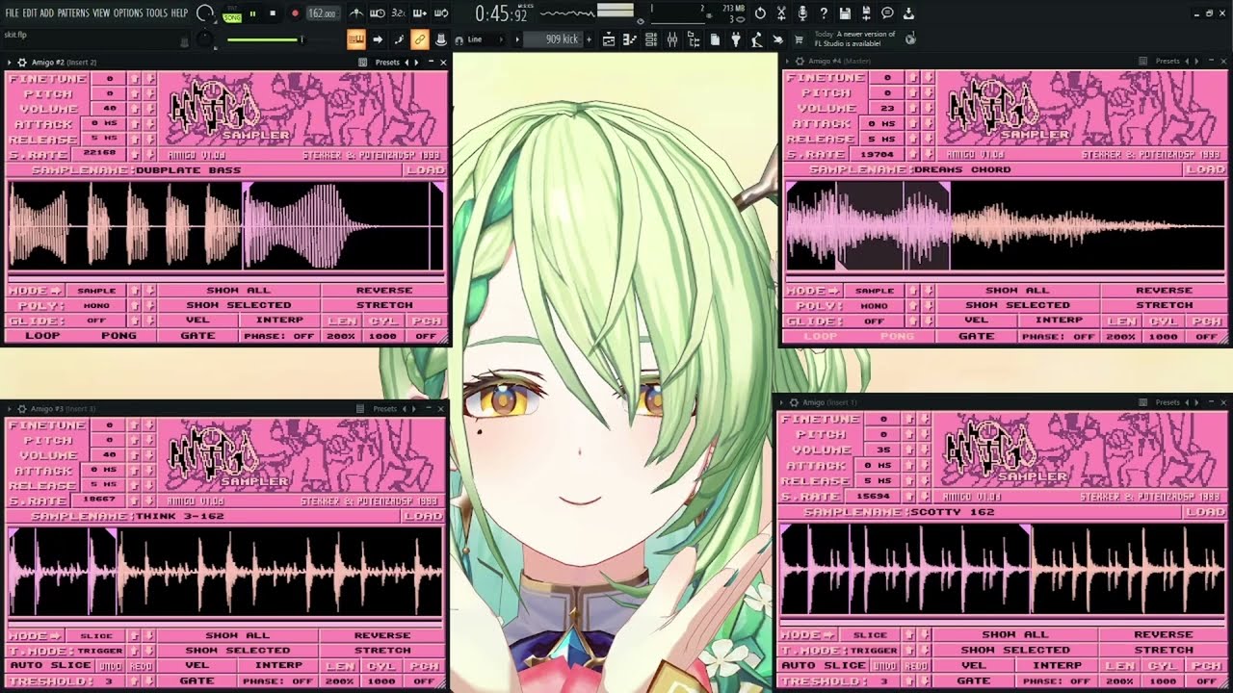Click the Amigo #3 waveform display
This screenshot has height=693, width=1233.
[x=225, y=573]
